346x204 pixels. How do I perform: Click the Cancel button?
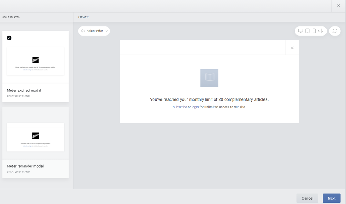pyautogui.click(x=307, y=198)
